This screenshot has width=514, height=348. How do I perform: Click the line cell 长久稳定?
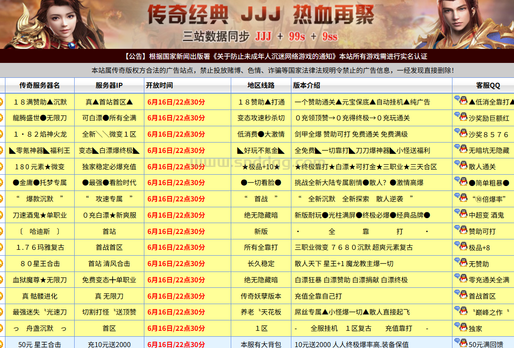click(x=261, y=264)
